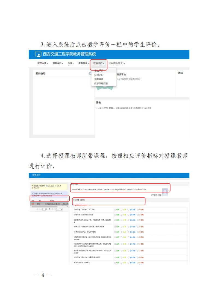Select 不合格 for 关爱学生 item

tap(138, 215)
